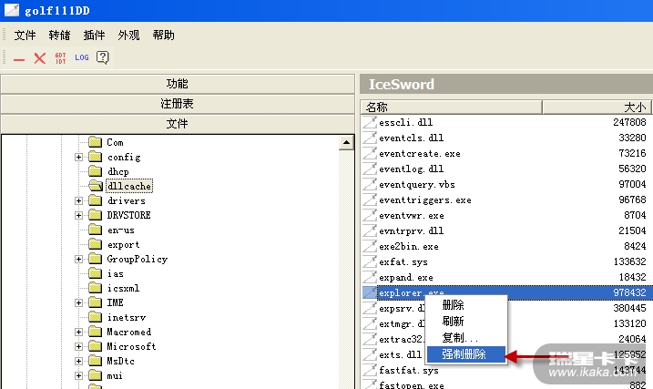Open the 帮助 menu
Viewport: 653px width, 389px height.
point(163,35)
